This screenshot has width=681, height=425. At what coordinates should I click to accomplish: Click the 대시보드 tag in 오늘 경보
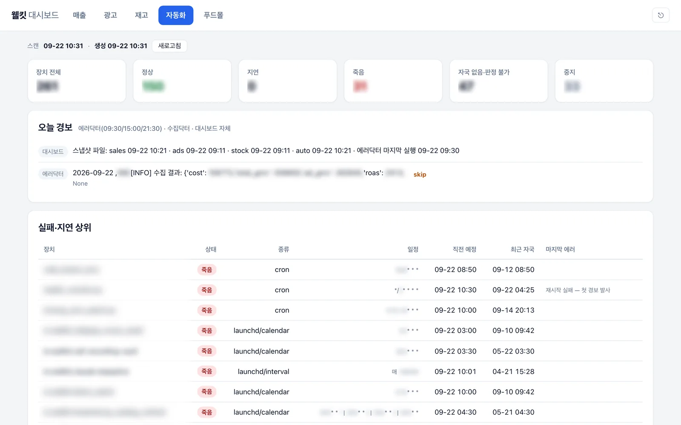[x=53, y=151]
